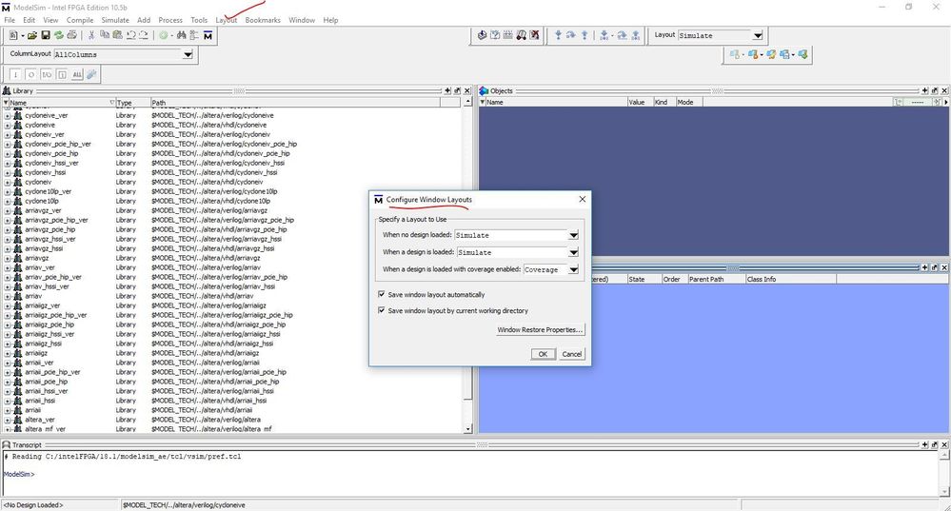
Task: Click the last icon of the window group toolbar
Action: [x=803, y=54]
